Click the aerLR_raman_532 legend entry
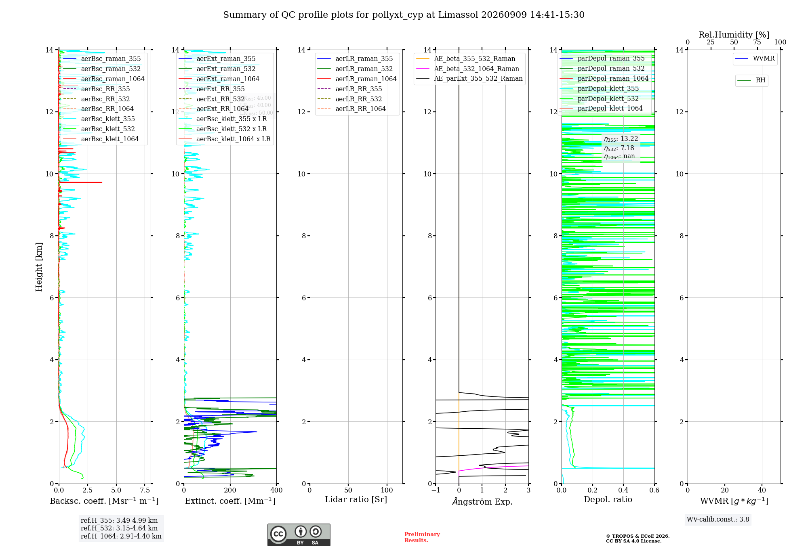The height and width of the screenshot is (549, 808). point(355,69)
